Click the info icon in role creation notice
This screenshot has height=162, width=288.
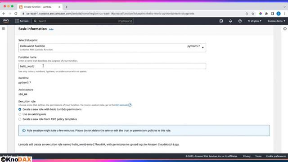(24, 130)
